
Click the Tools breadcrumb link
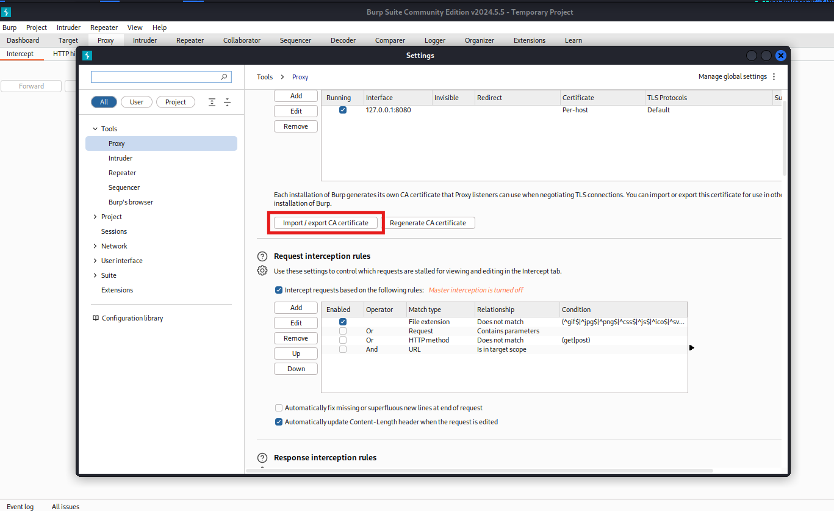coord(265,77)
